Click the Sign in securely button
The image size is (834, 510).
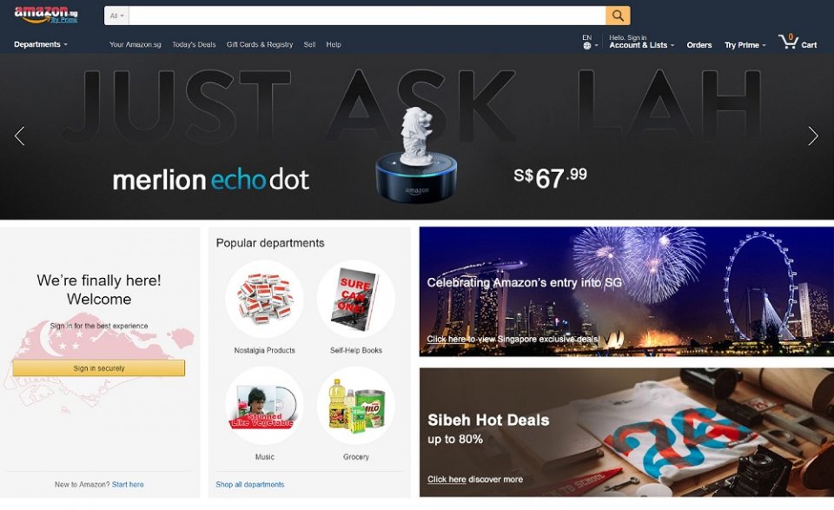click(99, 368)
